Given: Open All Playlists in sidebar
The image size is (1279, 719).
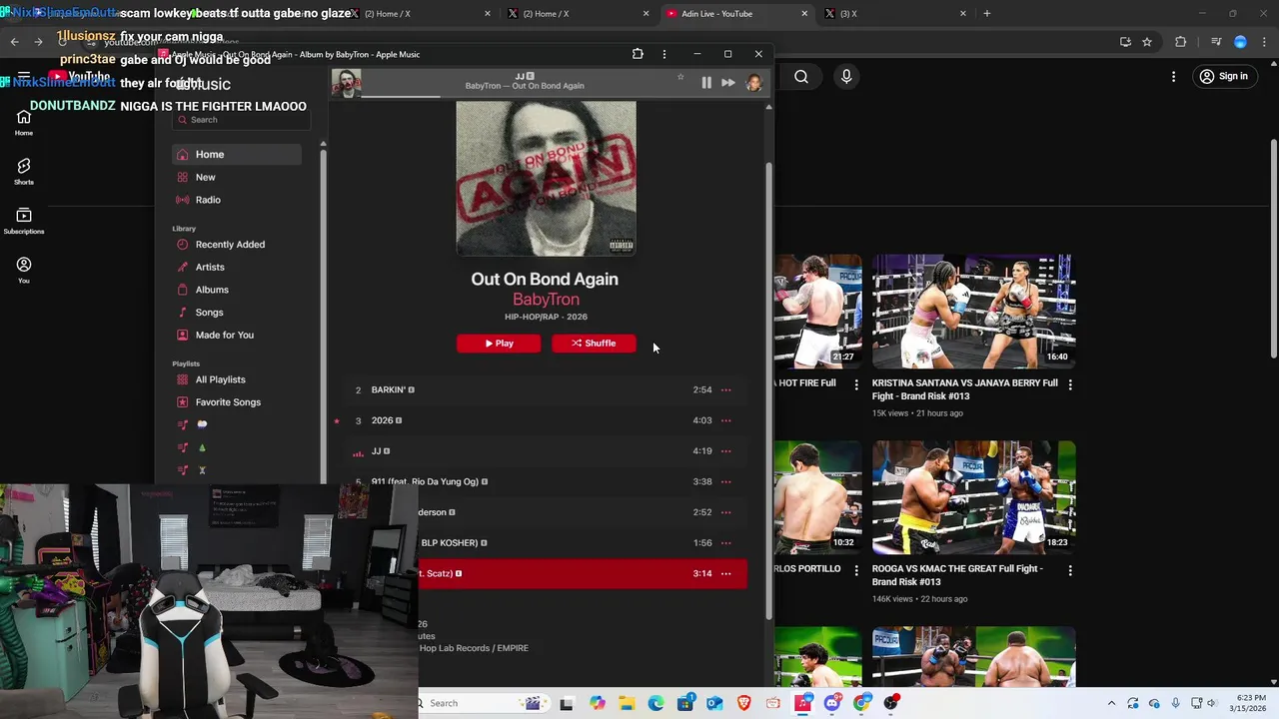Looking at the screenshot, I should [x=237, y=379].
